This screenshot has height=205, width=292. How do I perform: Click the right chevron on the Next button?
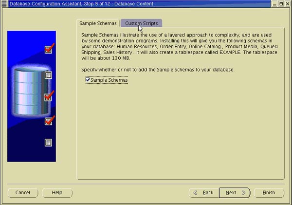pyautogui.click(x=244, y=192)
